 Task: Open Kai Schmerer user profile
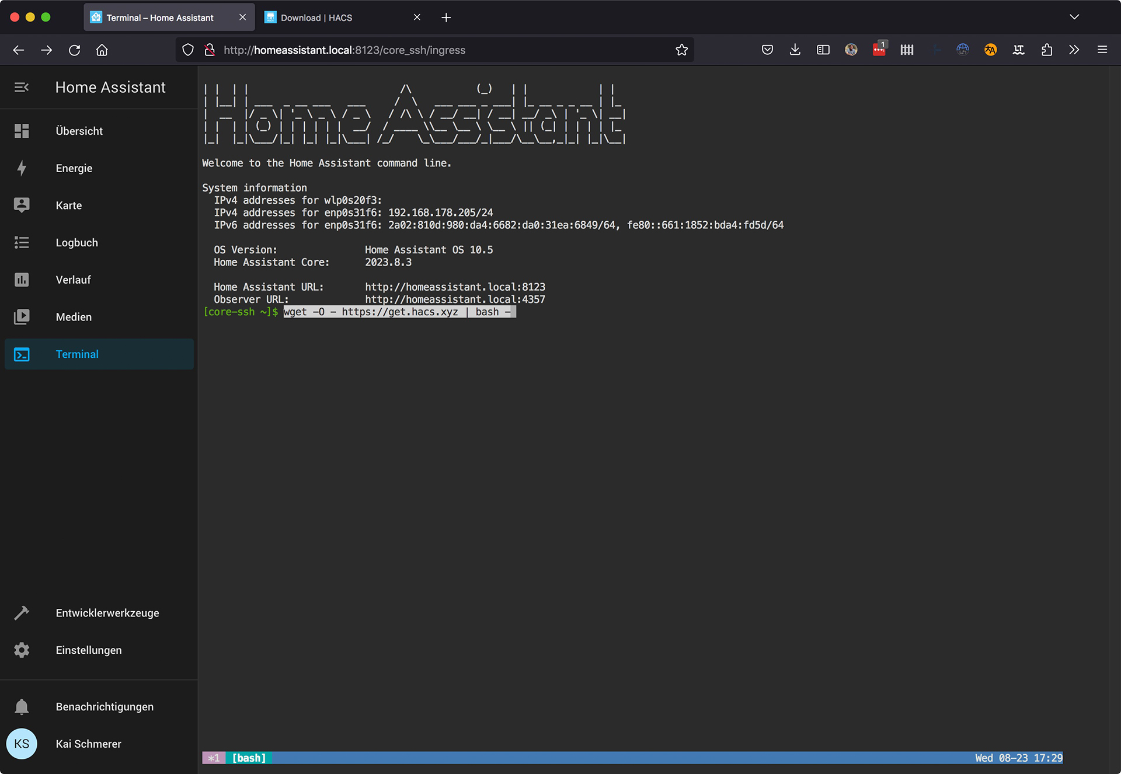click(88, 744)
